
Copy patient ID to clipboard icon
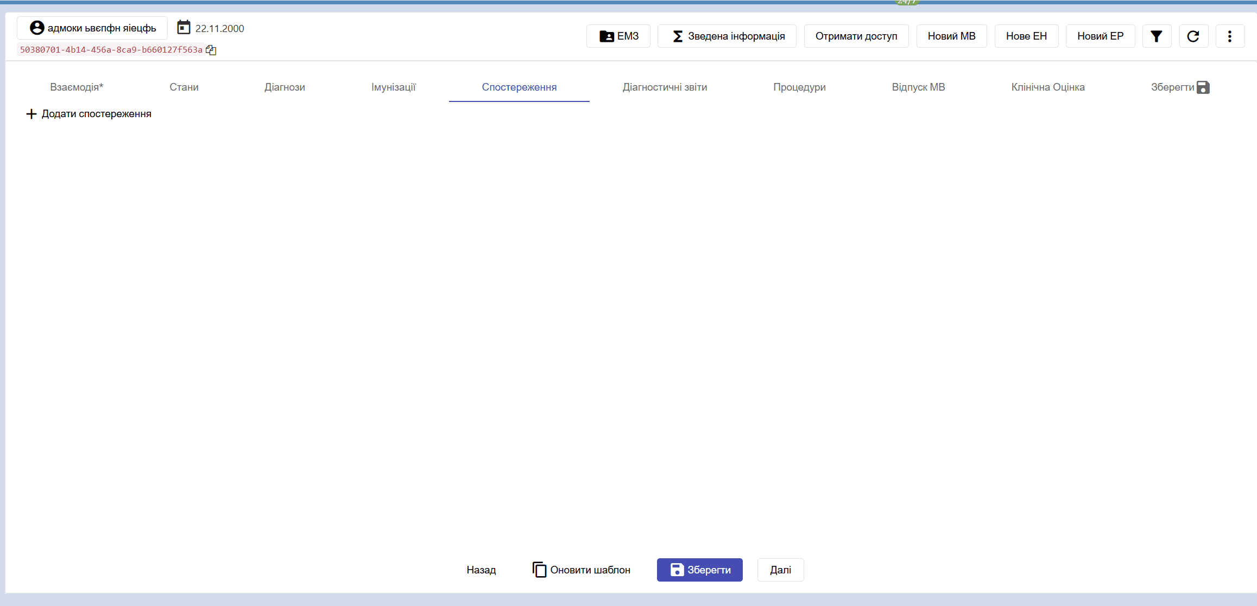pyautogui.click(x=211, y=50)
